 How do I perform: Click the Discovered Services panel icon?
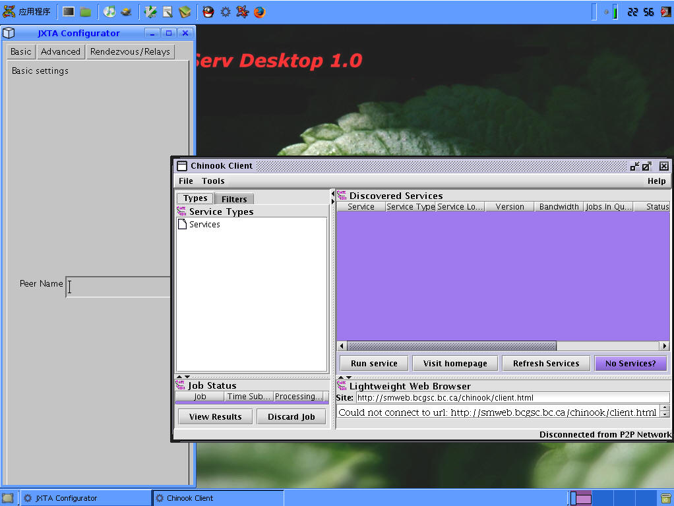342,195
